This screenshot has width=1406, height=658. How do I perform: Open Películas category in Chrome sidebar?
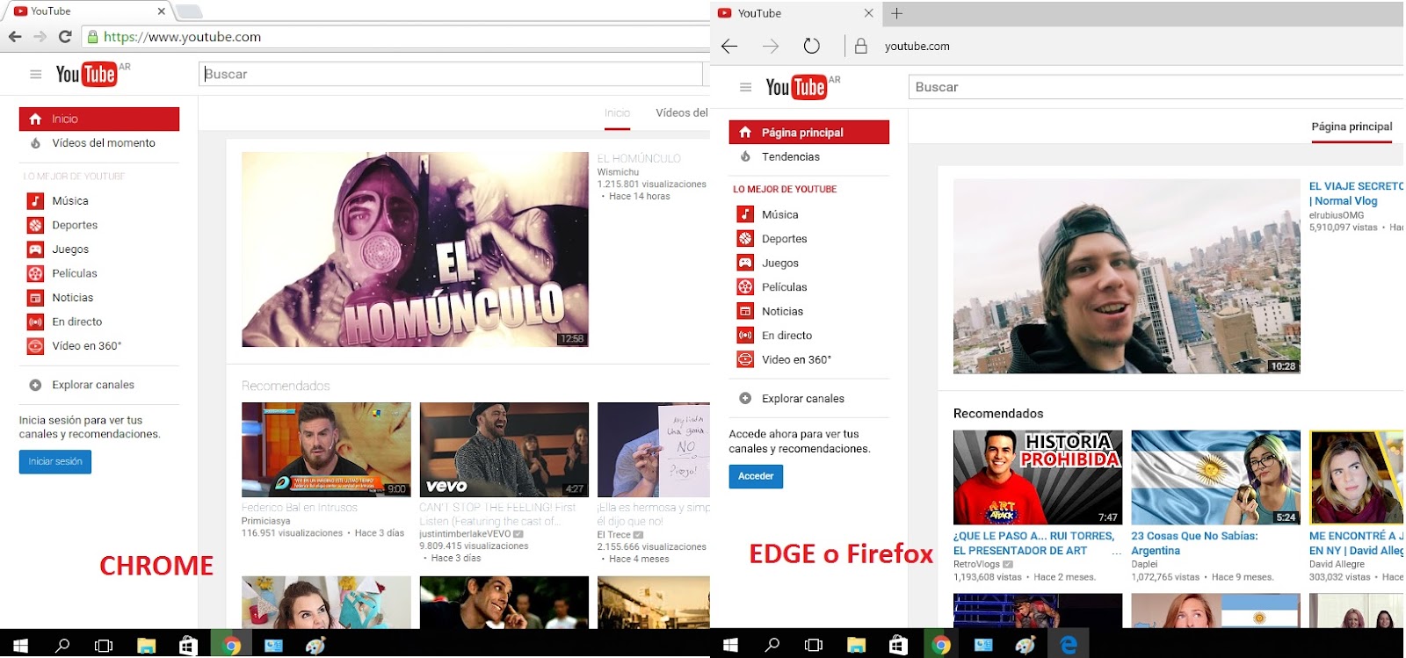click(75, 273)
